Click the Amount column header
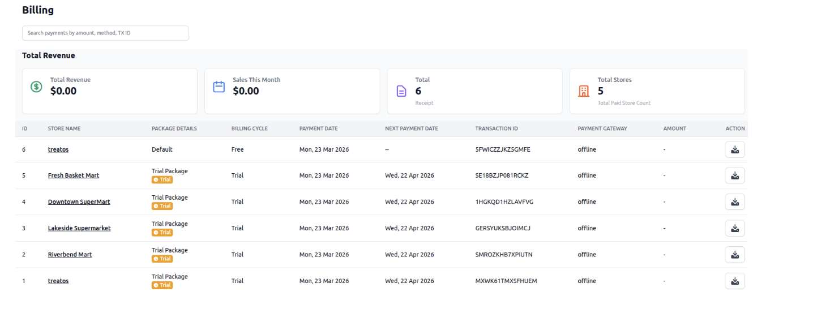The height and width of the screenshot is (326, 830). (675, 128)
